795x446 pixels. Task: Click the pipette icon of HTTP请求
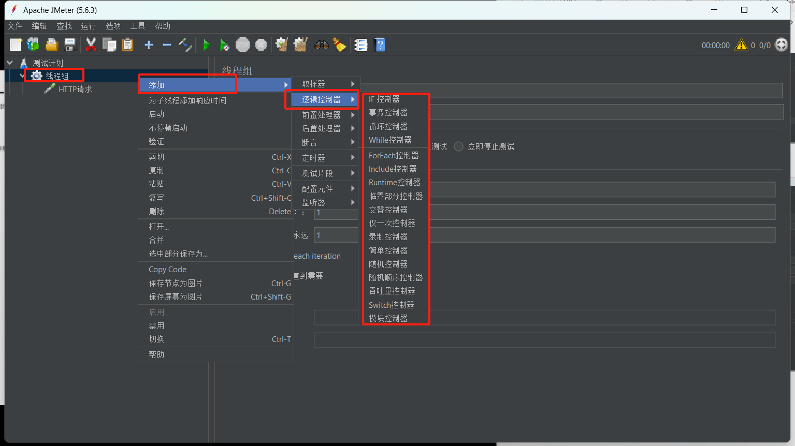[x=49, y=89]
